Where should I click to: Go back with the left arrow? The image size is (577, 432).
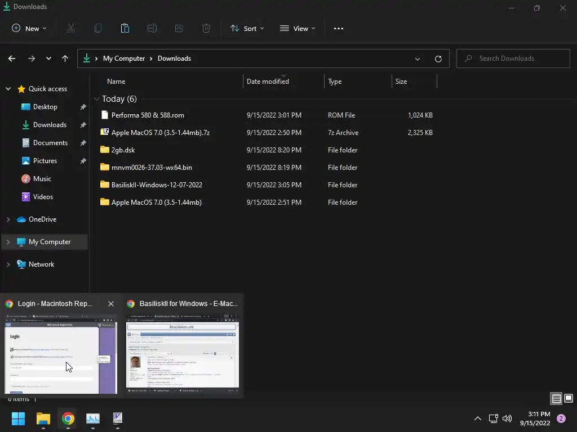(12, 58)
